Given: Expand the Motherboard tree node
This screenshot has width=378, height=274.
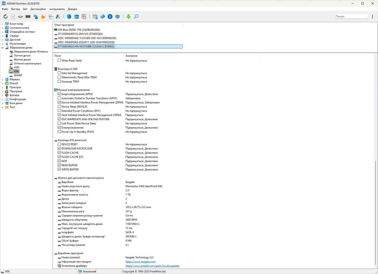Looking at the screenshot, I should pos(3,28).
